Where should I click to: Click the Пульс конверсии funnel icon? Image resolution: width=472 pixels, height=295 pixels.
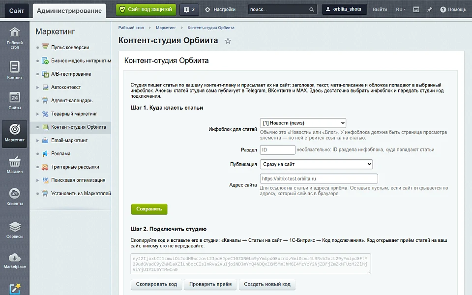coord(45,47)
